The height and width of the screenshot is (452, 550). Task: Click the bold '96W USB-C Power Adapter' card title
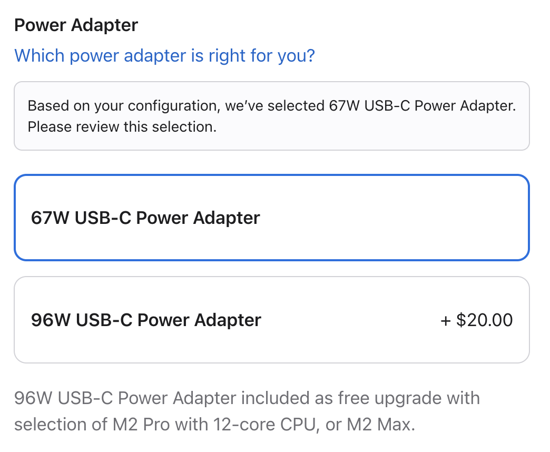coord(146,320)
